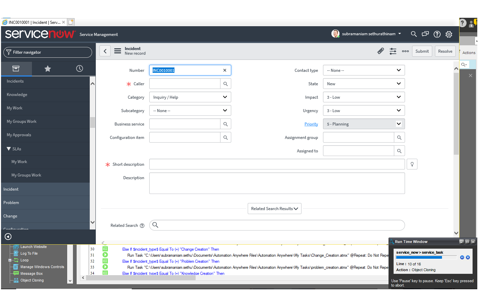Viewport: 484px width, 302px height.
Task: Expand the State dropdown set to New
Action: [x=364, y=84]
